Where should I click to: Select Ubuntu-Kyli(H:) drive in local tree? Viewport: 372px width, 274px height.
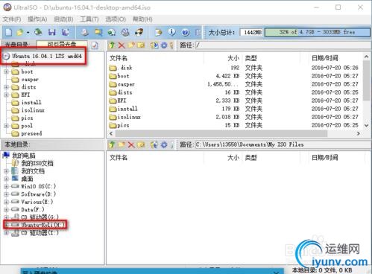[42, 225]
